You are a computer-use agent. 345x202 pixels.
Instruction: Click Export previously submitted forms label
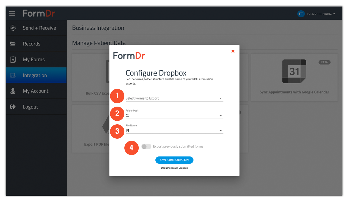tap(178, 146)
